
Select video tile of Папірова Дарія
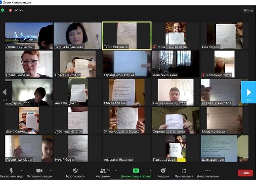[175, 148]
